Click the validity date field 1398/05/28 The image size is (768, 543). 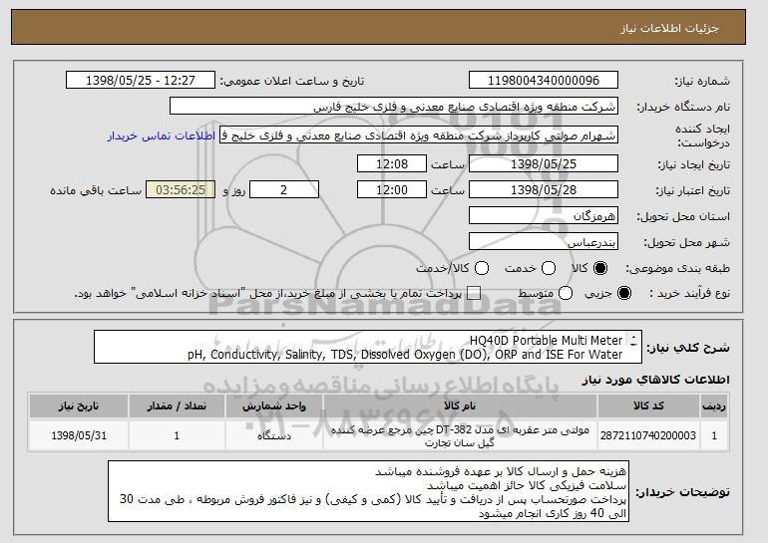(x=544, y=190)
